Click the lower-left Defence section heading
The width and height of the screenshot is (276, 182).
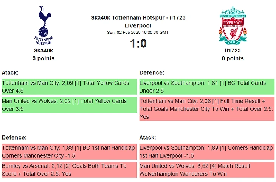pos(14,137)
